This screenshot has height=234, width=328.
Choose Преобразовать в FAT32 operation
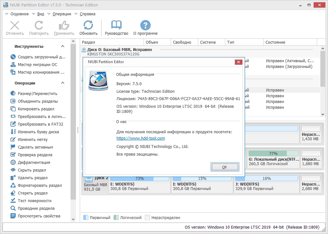pyautogui.click(x=37, y=124)
